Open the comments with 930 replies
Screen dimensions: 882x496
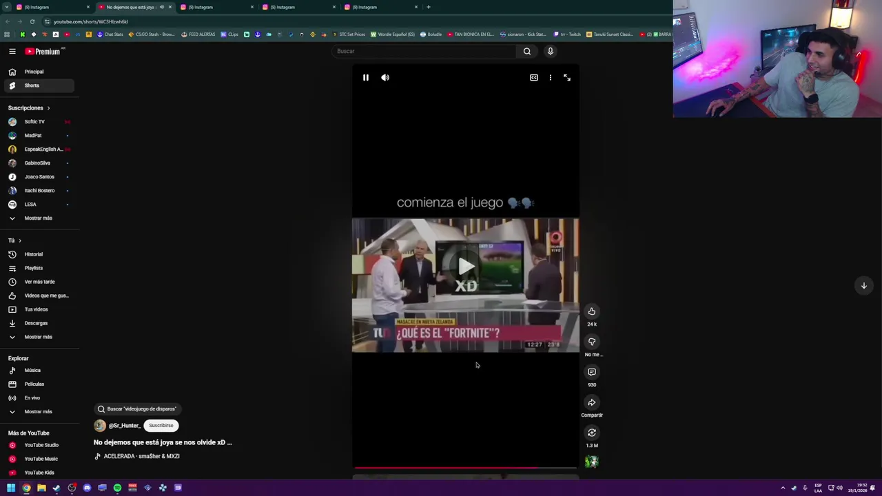click(592, 372)
